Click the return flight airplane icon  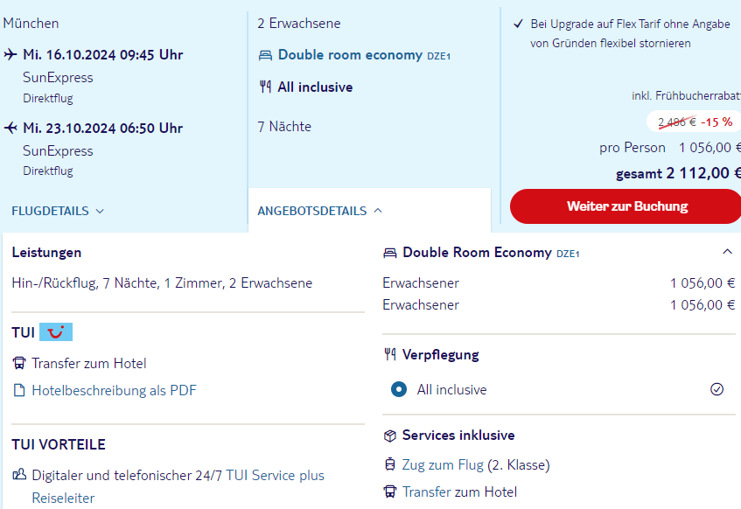(x=10, y=128)
